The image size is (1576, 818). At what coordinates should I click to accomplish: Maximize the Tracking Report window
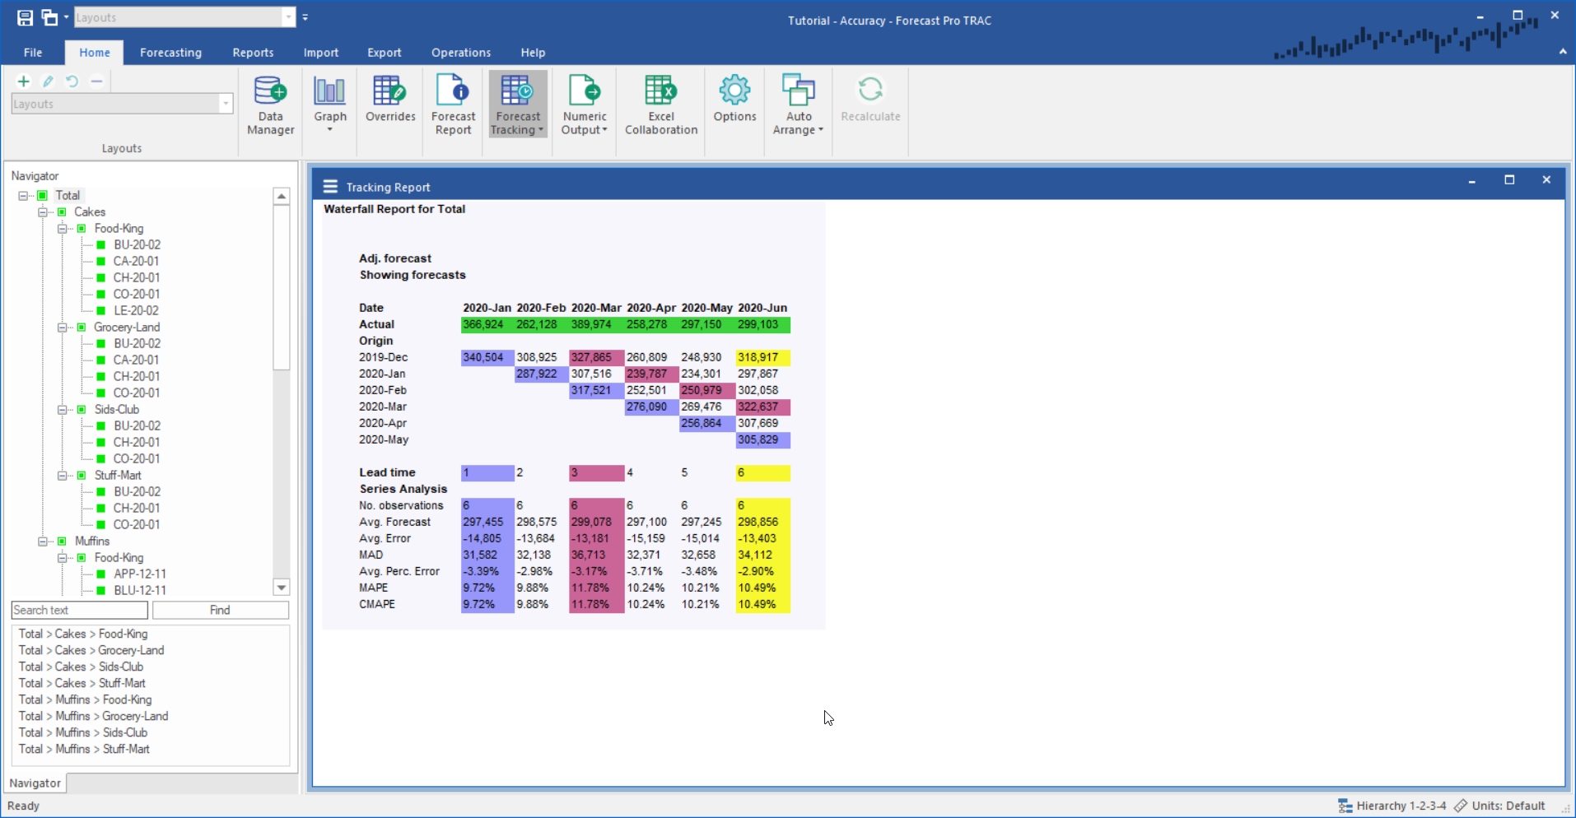click(x=1509, y=180)
